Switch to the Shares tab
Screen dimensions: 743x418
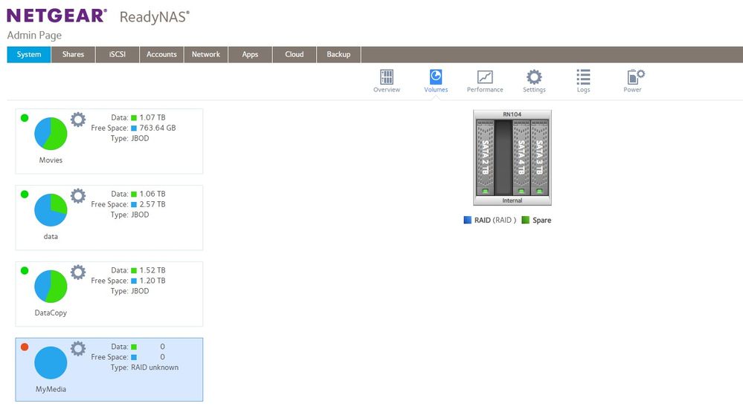click(73, 54)
